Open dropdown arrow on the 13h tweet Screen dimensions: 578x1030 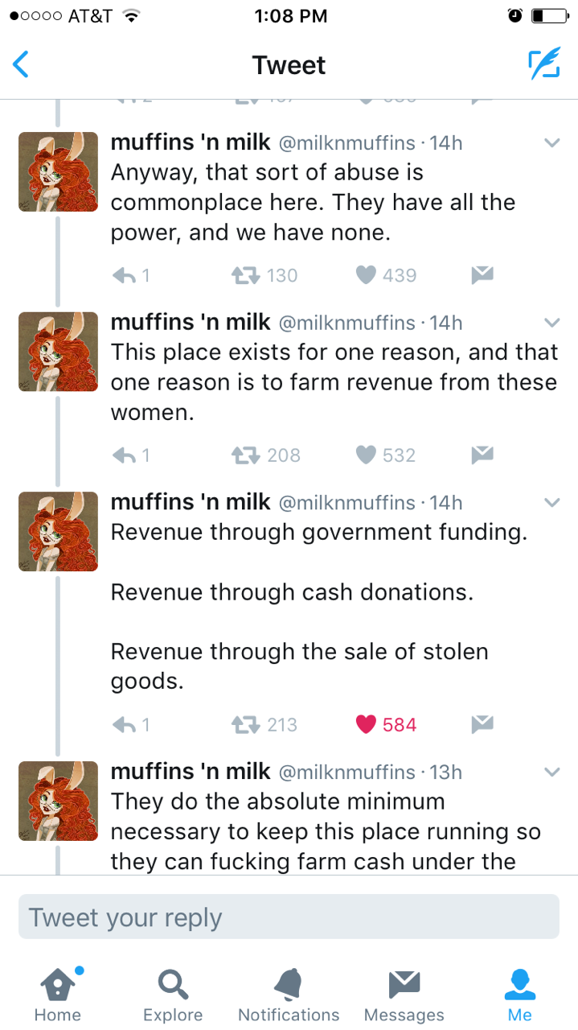click(x=551, y=772)
